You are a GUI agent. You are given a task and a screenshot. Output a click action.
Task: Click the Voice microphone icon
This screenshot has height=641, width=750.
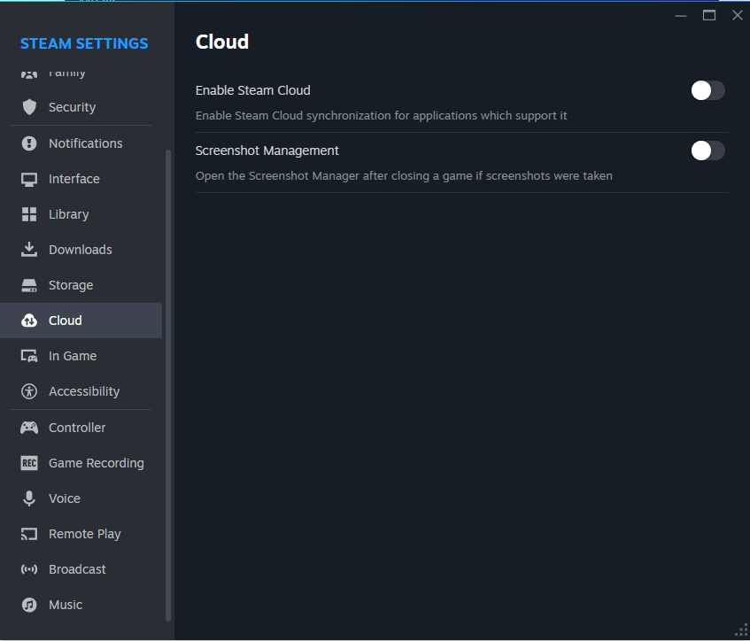[x=29, y=498]
